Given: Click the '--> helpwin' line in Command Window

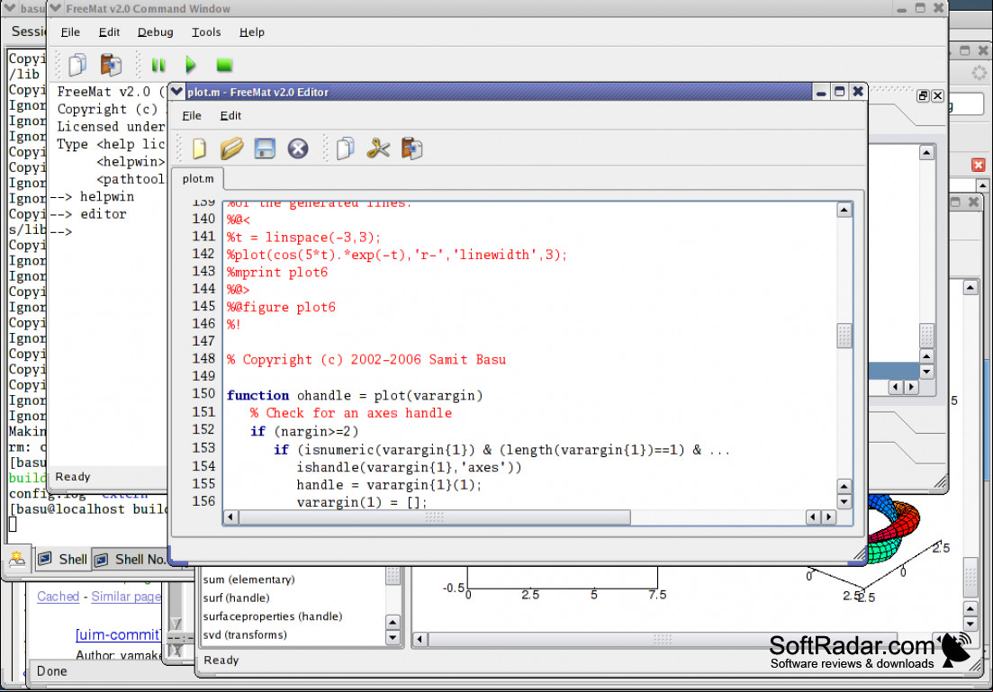Looking at the screenshot, I should pos(92,197).
